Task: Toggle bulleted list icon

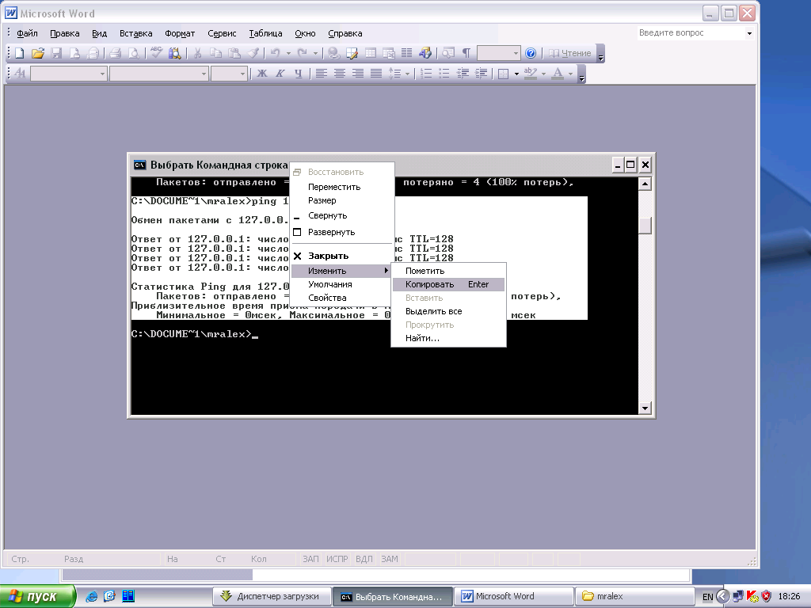Action: click(x=444, y=74)
